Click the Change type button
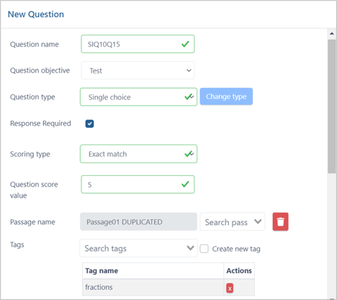 [x=226, y=97]
